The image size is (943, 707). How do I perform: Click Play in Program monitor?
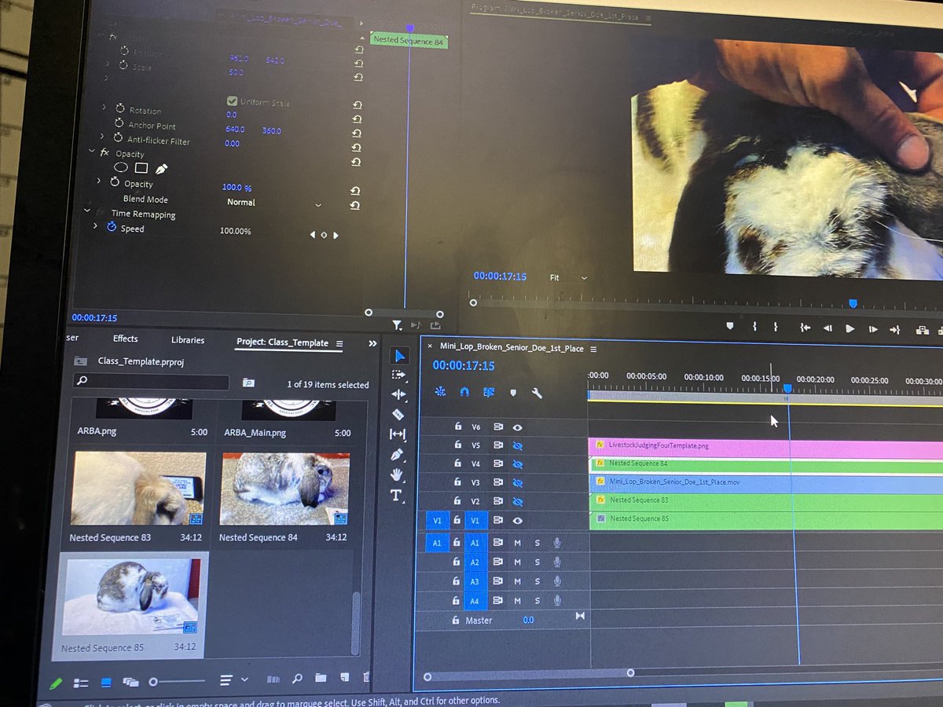coord(849,329)
